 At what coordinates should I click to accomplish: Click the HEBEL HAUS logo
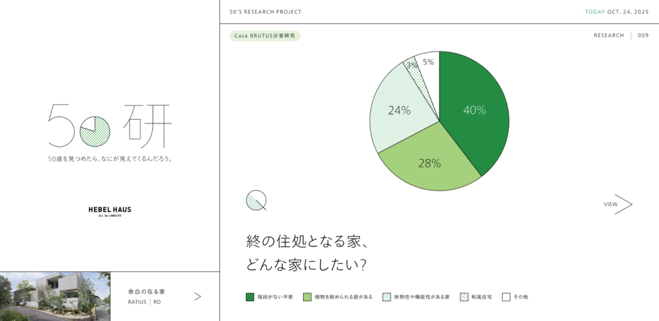[110, 210]
